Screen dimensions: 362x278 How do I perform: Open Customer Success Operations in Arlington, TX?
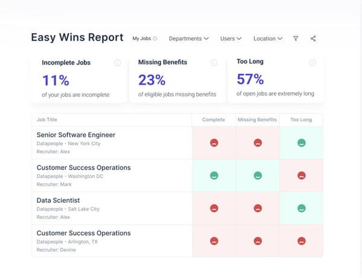[x=84, y=233]
